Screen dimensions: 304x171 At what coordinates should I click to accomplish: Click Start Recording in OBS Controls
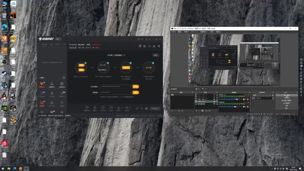(x=287, y=98)
